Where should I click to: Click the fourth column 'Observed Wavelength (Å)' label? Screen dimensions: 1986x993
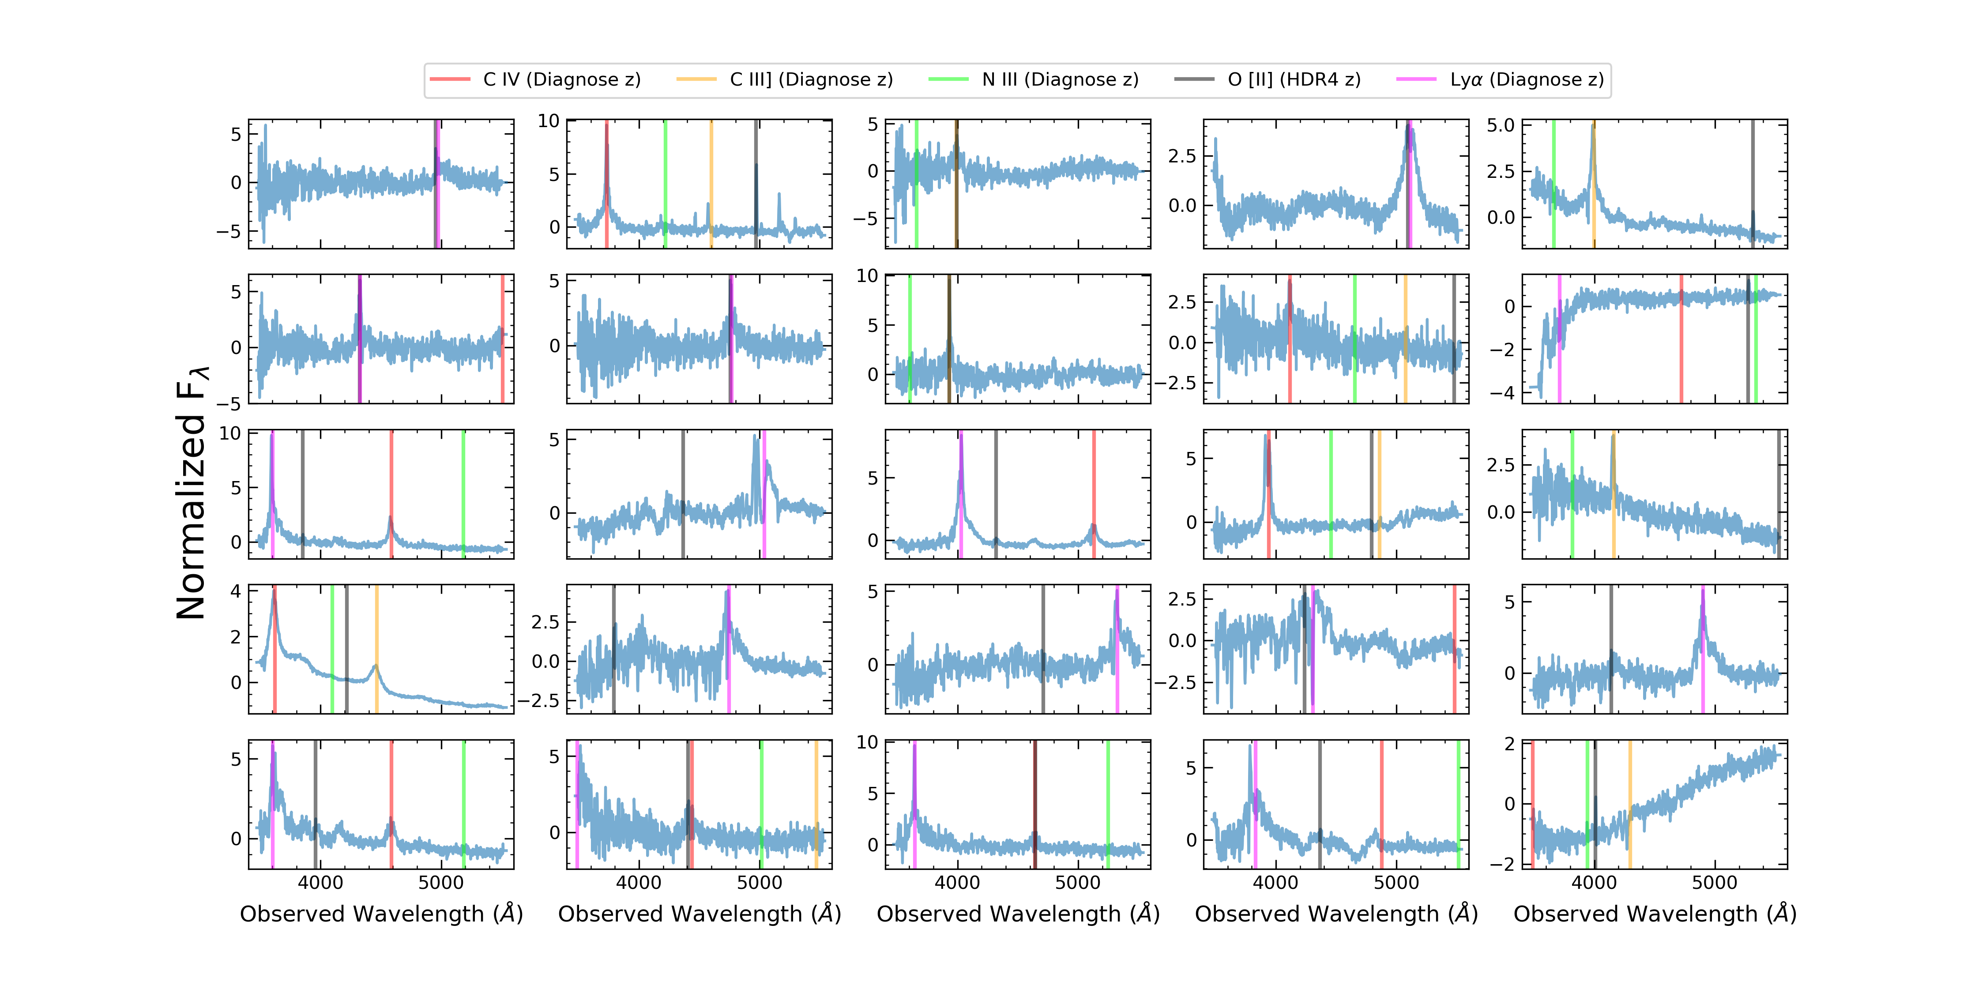1337,914
